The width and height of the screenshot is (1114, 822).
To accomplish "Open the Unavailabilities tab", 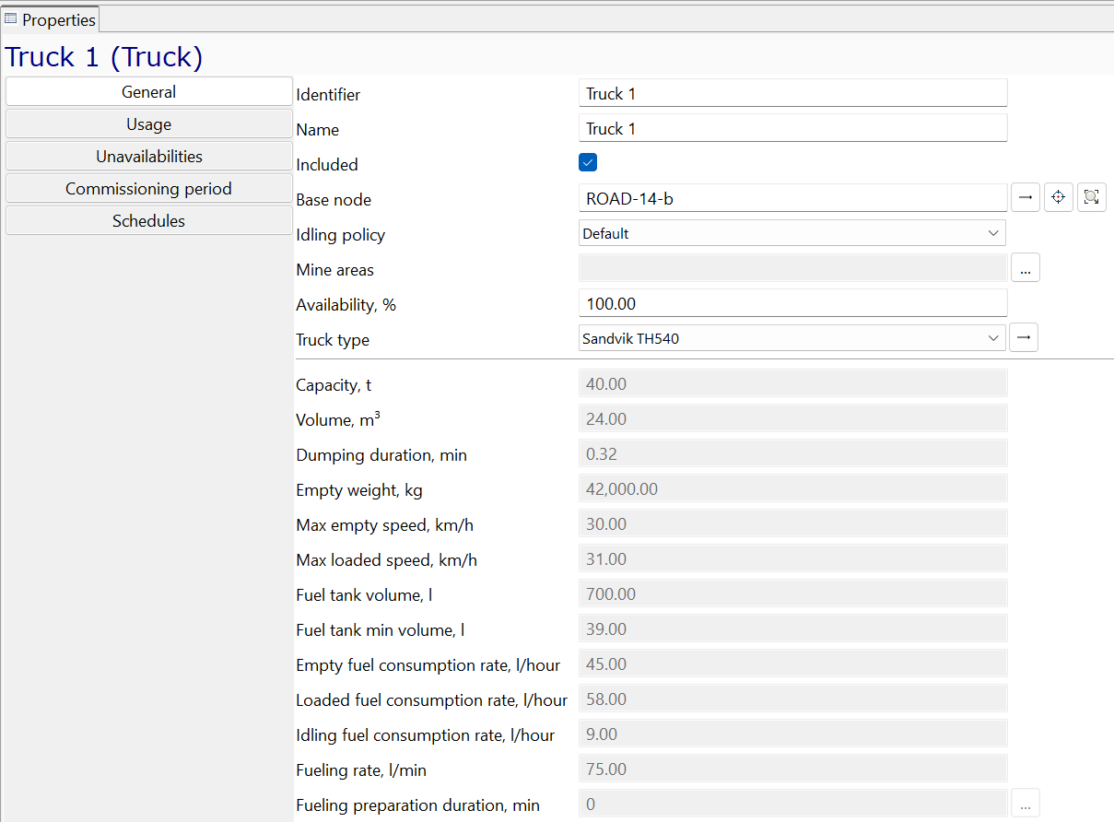I will tap(148, 156).
